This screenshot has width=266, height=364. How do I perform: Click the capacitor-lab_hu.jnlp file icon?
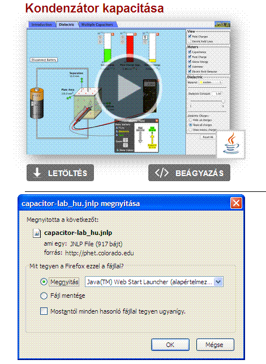[37, 233]
